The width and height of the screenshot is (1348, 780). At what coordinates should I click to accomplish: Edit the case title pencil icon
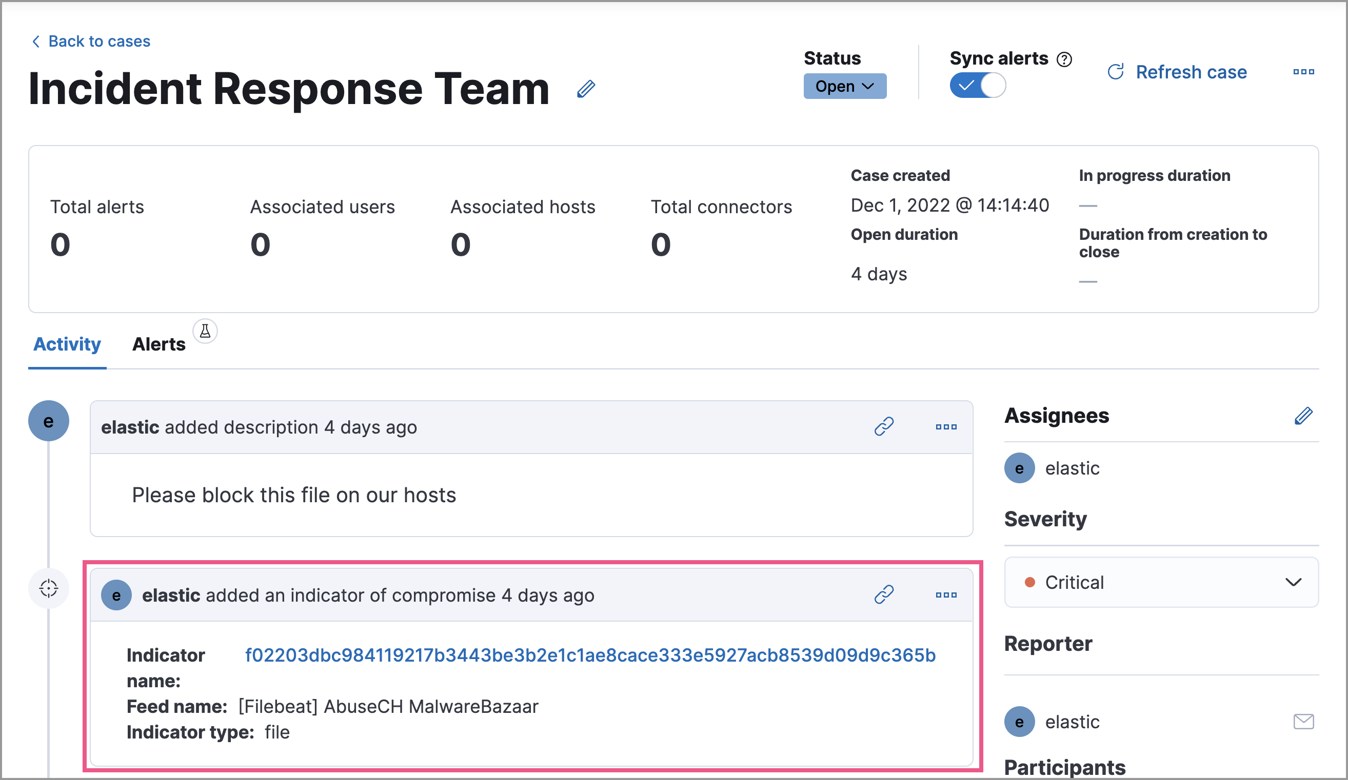click(x=586, y=89)
